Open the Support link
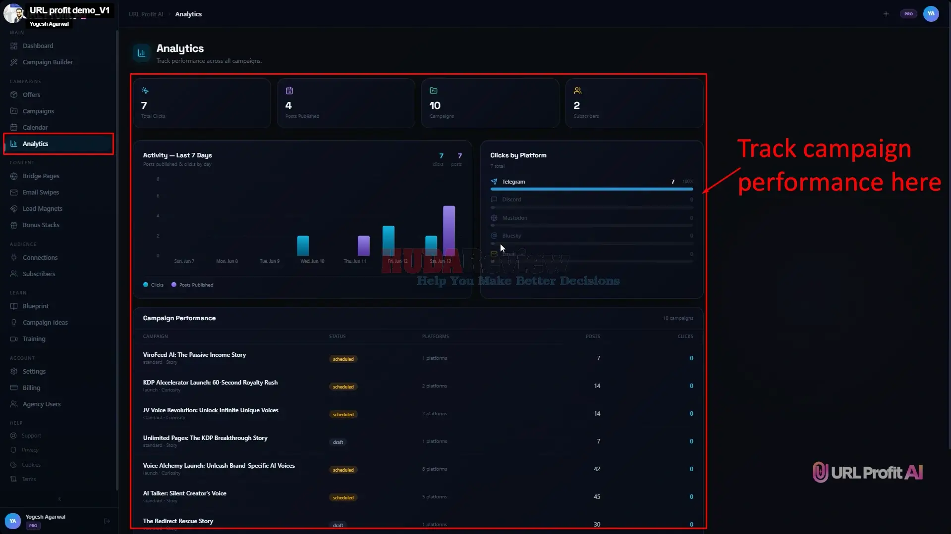Image resolution: width=951 pixels, height=534 pixels. (31, 436)
